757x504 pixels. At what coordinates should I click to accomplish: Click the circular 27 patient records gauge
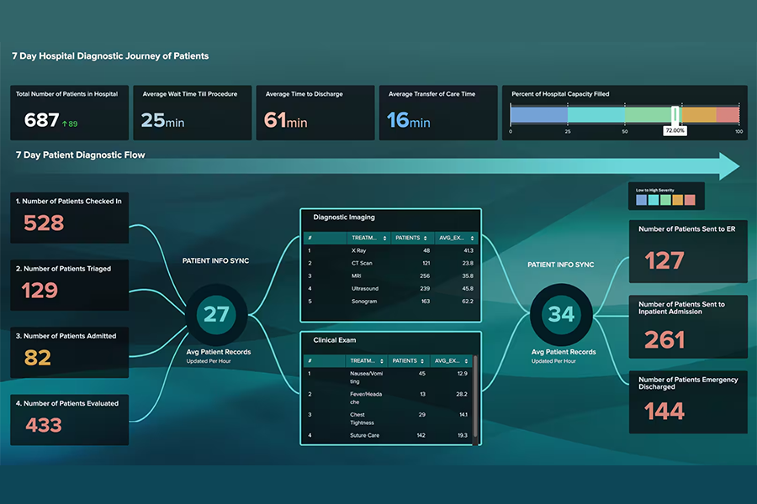(217, 314)
